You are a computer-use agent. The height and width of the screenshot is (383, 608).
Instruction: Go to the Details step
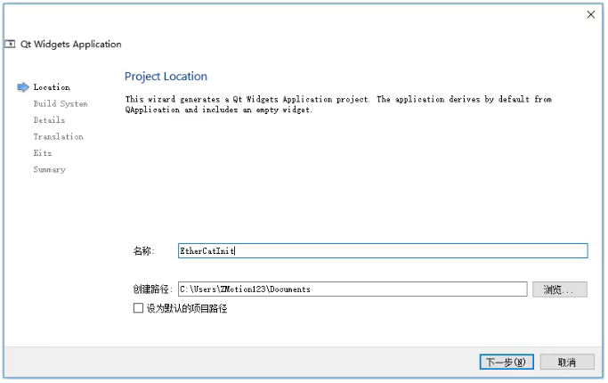coord(49,120)
